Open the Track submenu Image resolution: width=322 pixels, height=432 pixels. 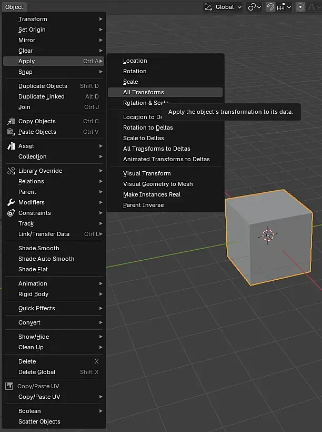pos(54,223)
